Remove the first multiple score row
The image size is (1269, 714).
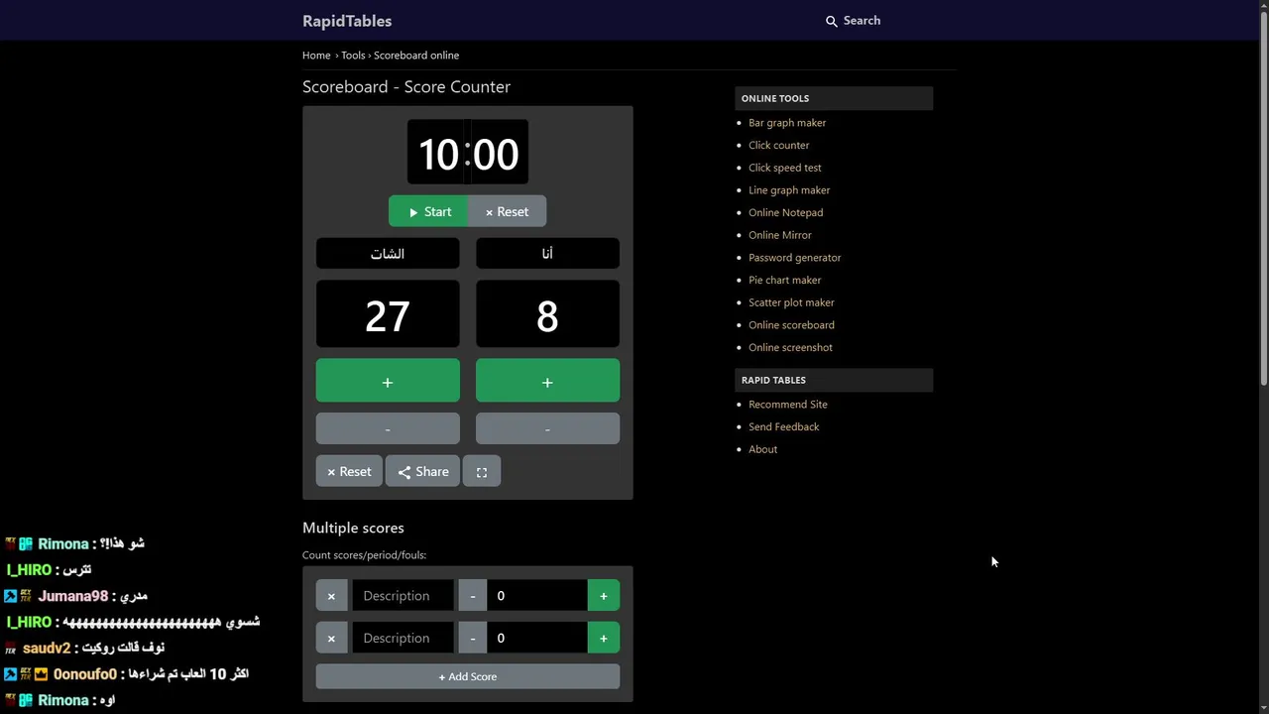pyautogui.click(x=331, y=595)
